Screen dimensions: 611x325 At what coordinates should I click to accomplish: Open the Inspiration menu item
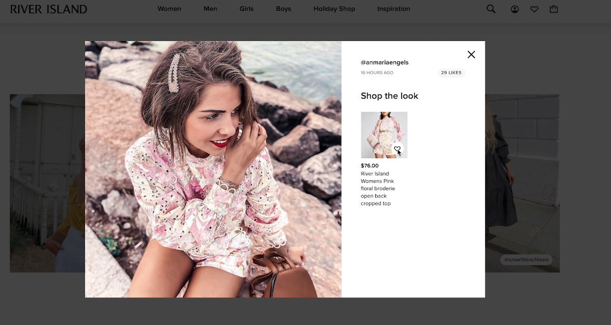[394, 9]
